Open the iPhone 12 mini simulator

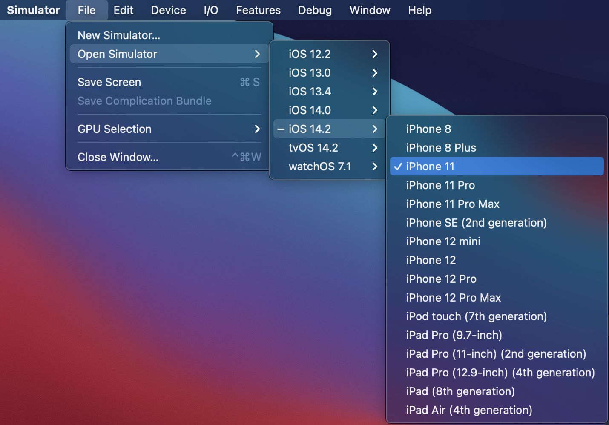(497, 241)
